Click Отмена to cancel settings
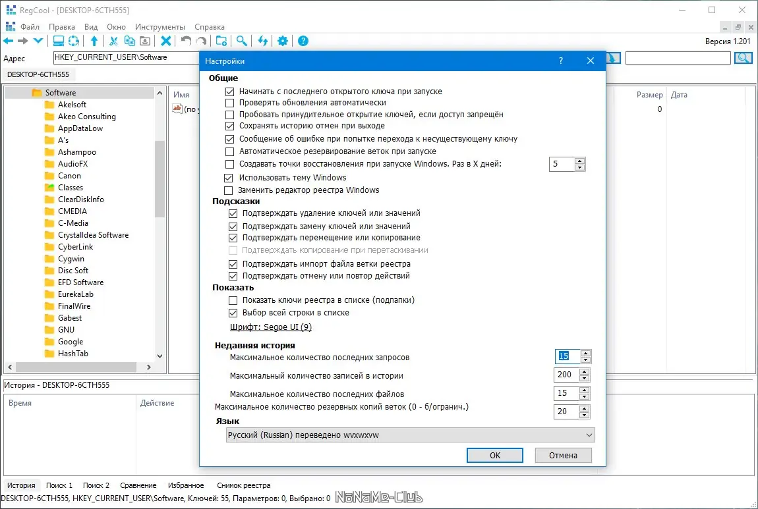The image size is (758, 509). pos(563,456)
